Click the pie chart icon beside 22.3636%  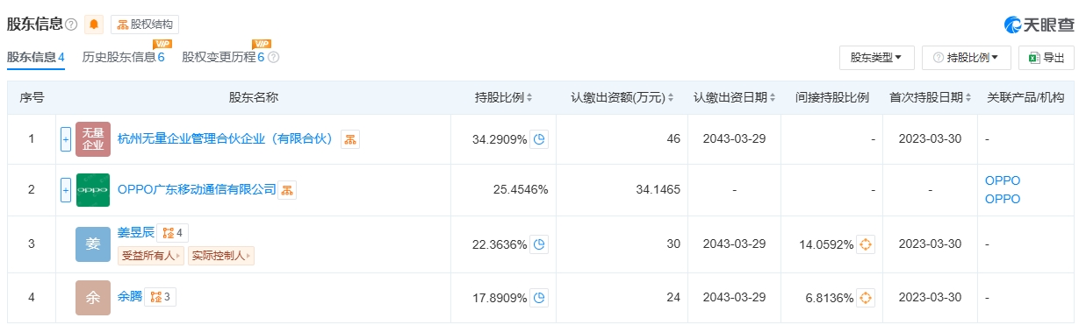539,244
